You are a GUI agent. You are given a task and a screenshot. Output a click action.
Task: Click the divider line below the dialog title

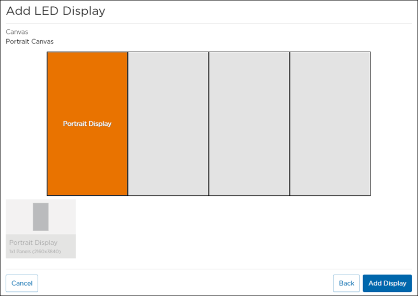click(x=209, y=23)
